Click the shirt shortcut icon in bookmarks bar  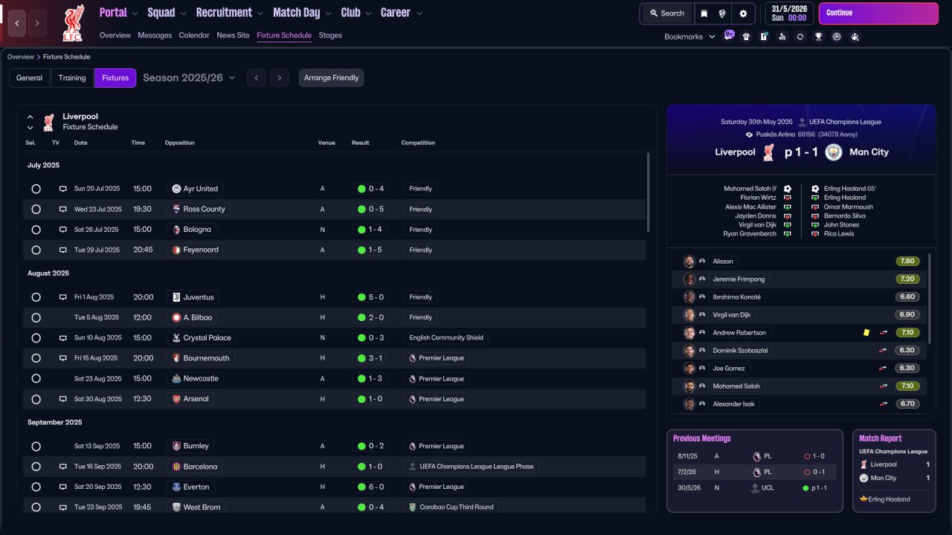pos(746,36)
